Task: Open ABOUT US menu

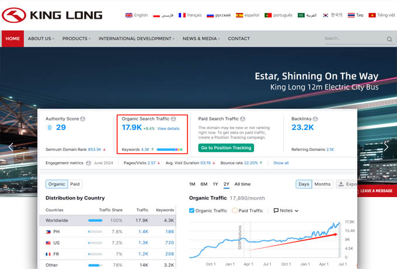Action: pyautogui.click(x=41, y=39)
